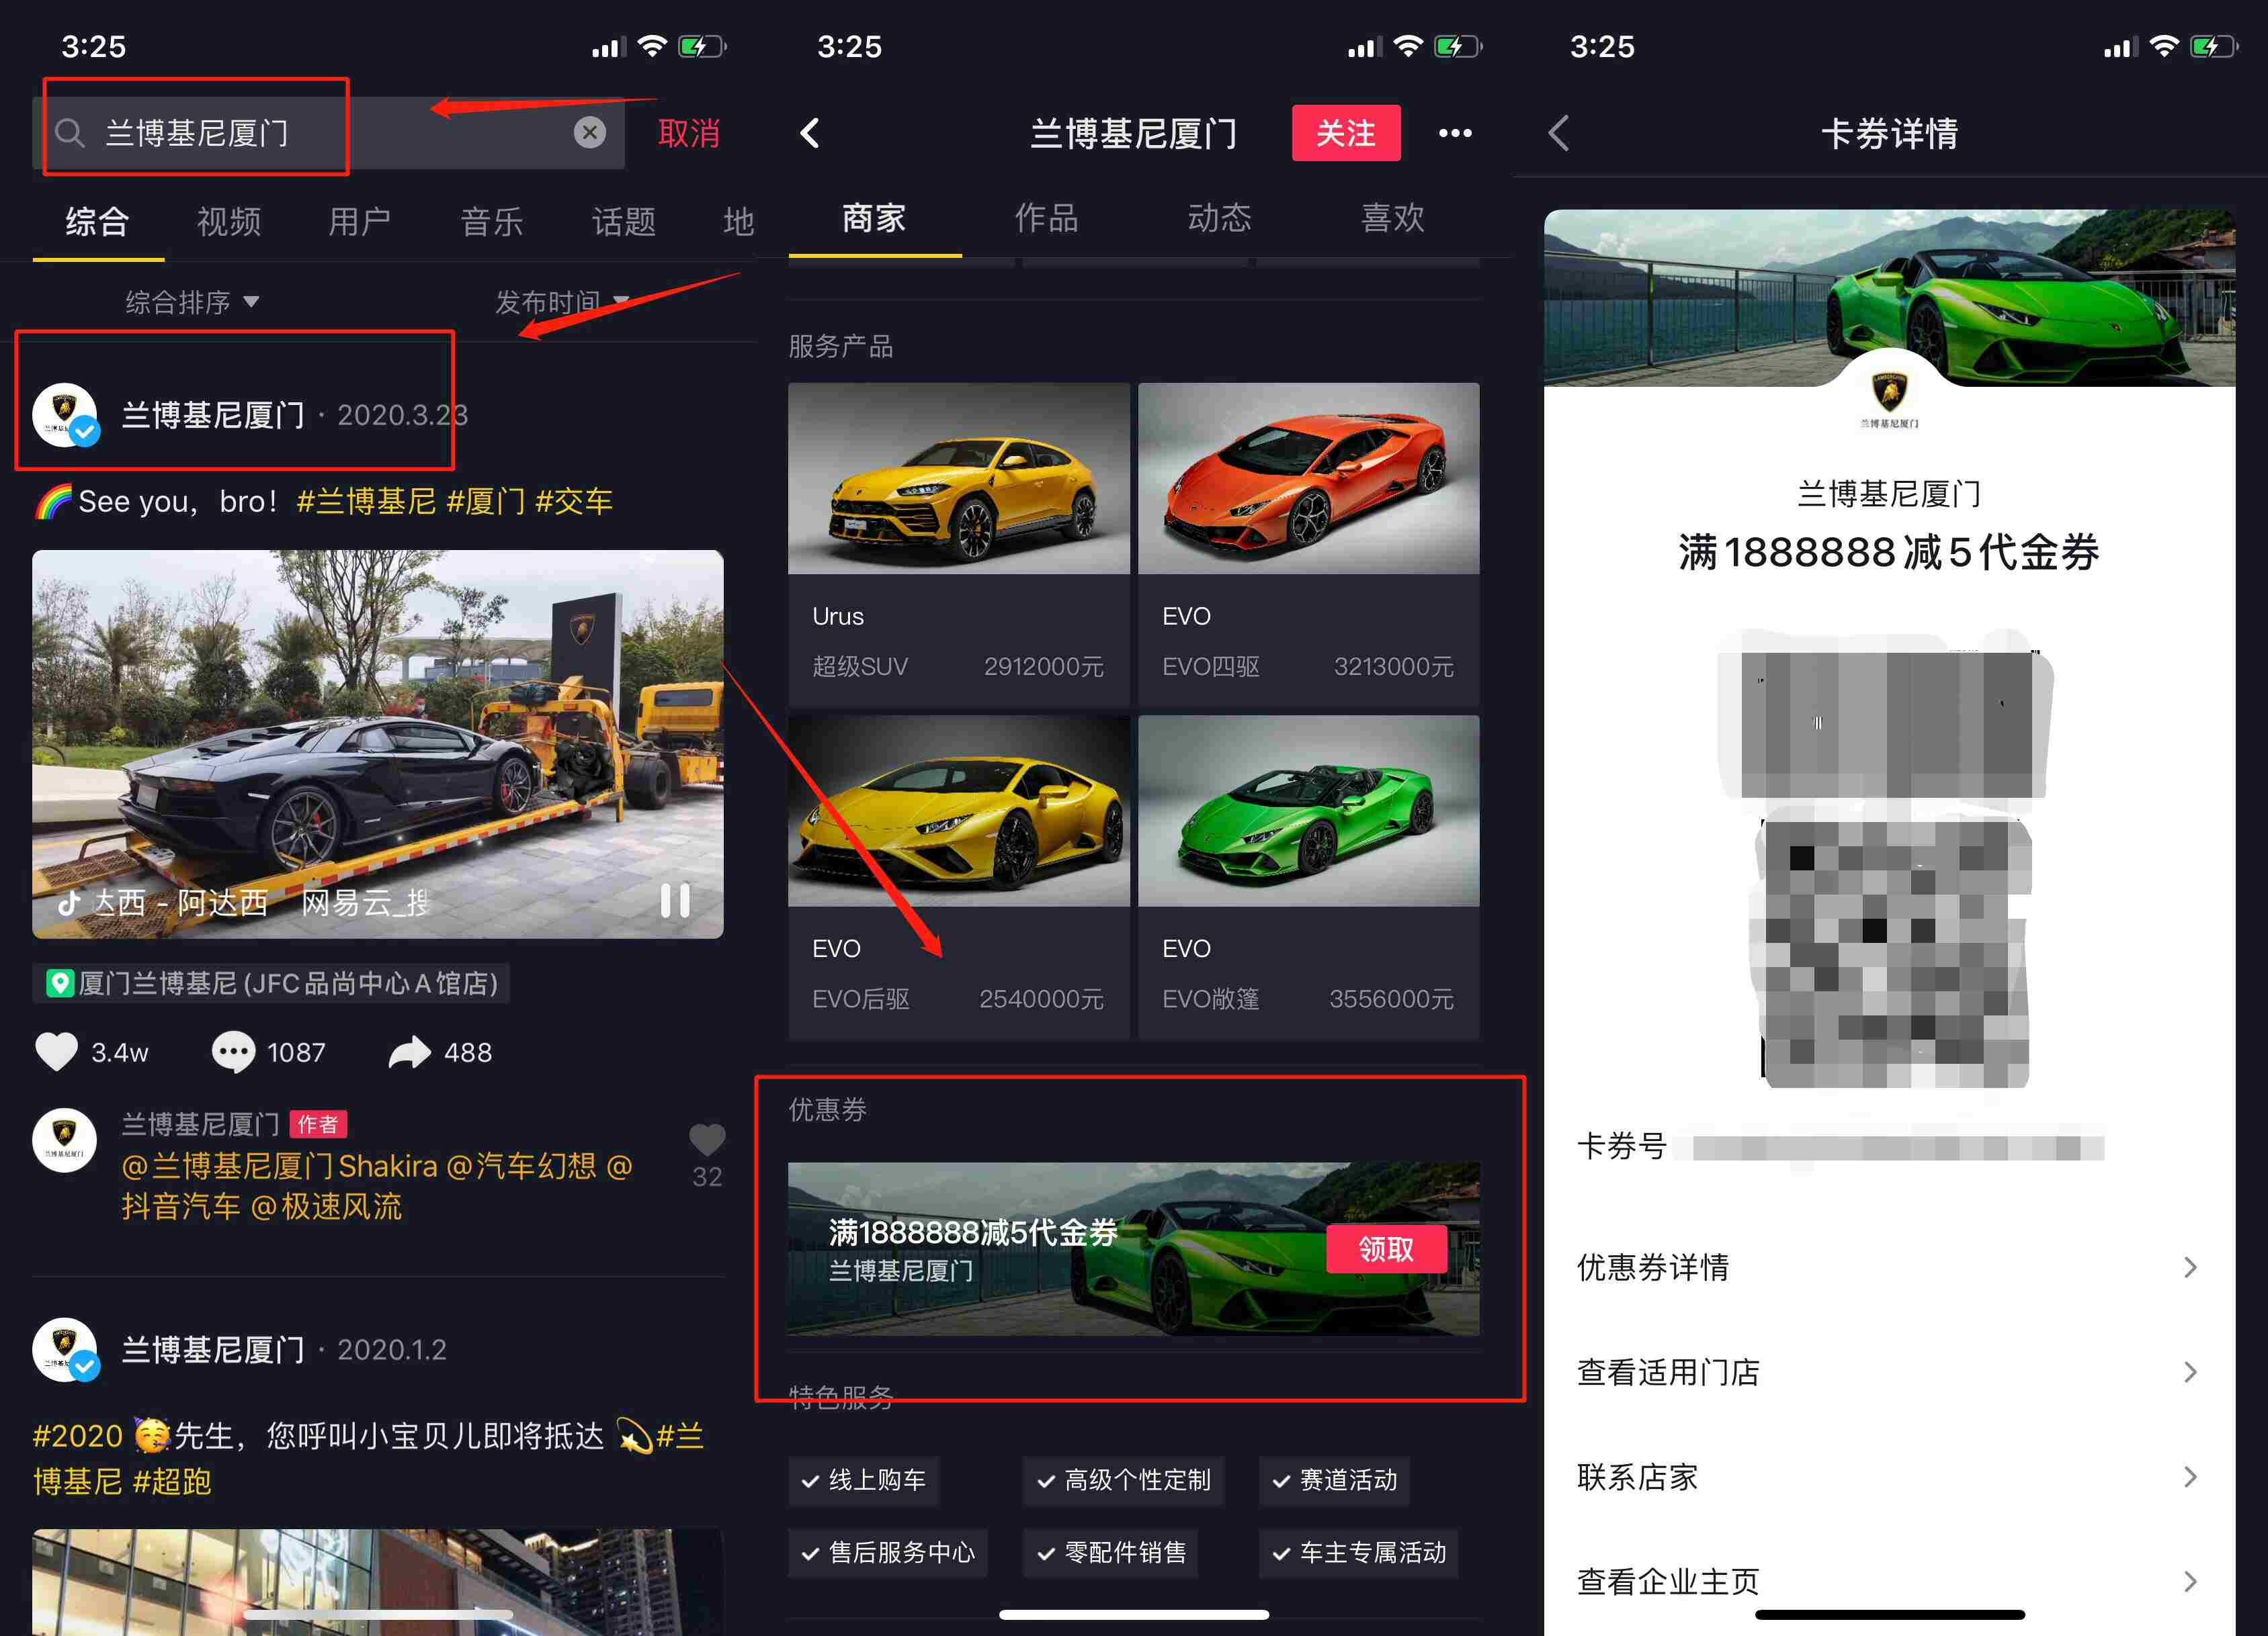
Task: Select the 动态 tab
Action: 1220,218
